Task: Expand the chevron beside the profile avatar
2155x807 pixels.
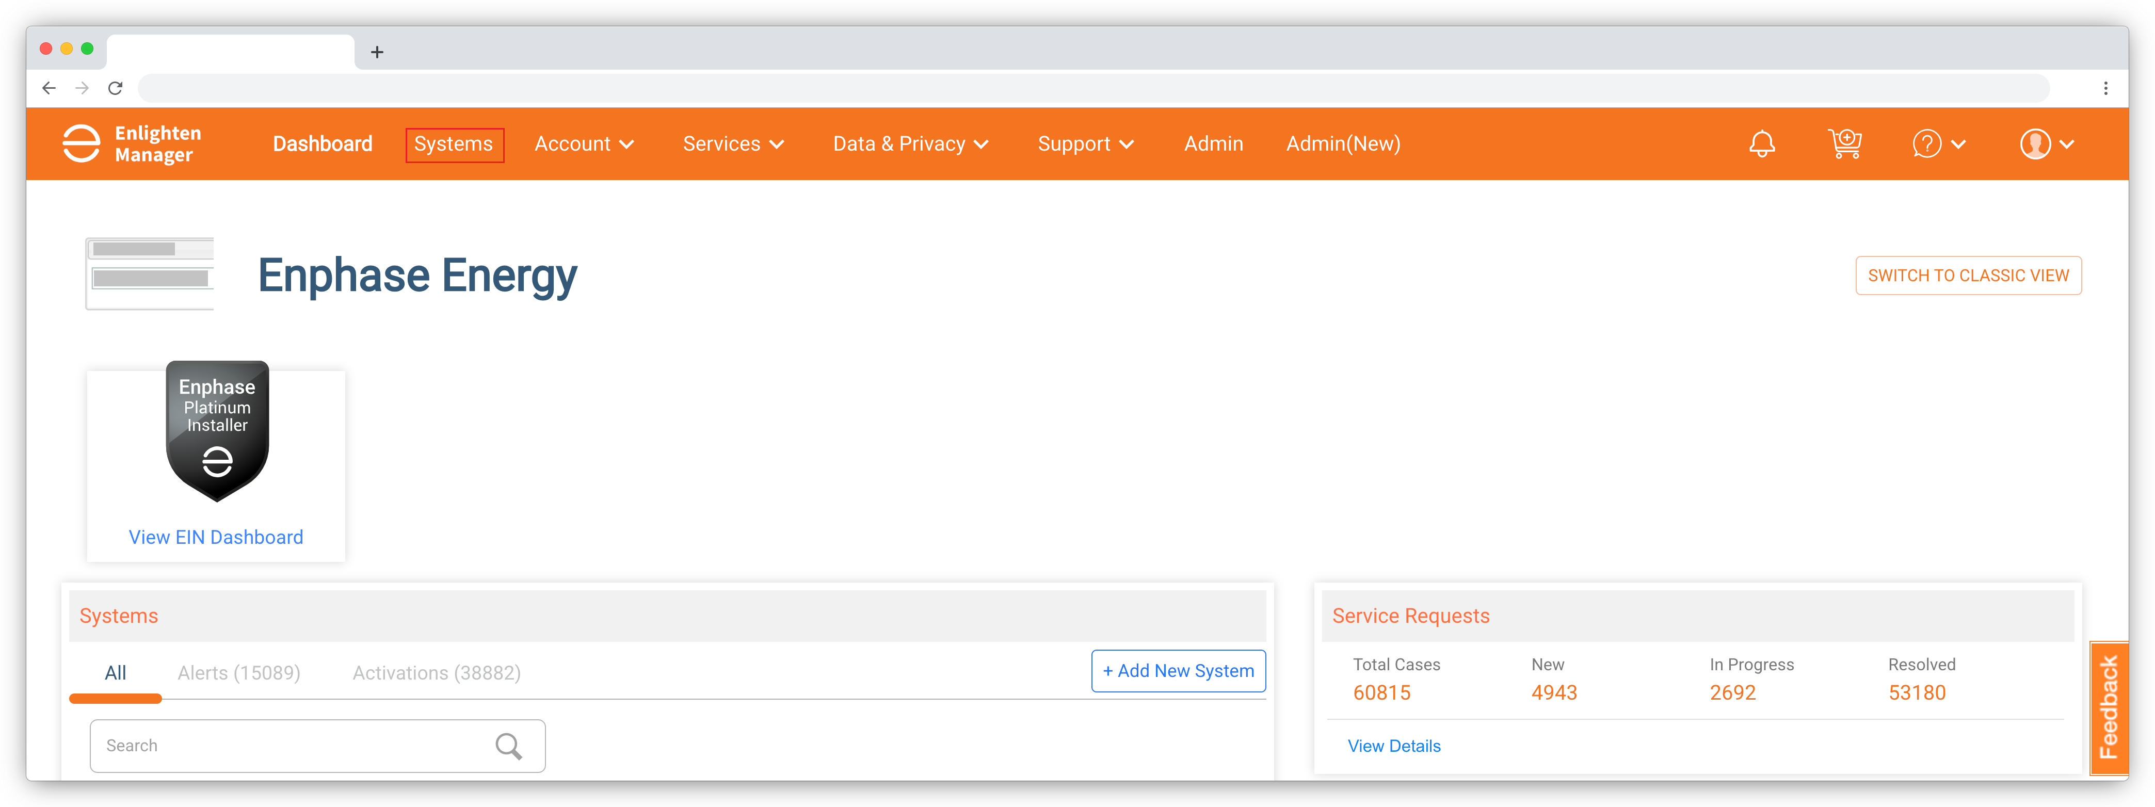Action: [x=2067, y=144]
